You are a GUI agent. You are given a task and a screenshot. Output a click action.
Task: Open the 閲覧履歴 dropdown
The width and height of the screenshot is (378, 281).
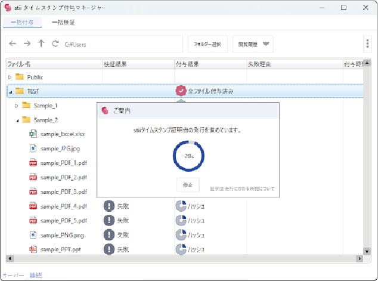tap(252, 44)
